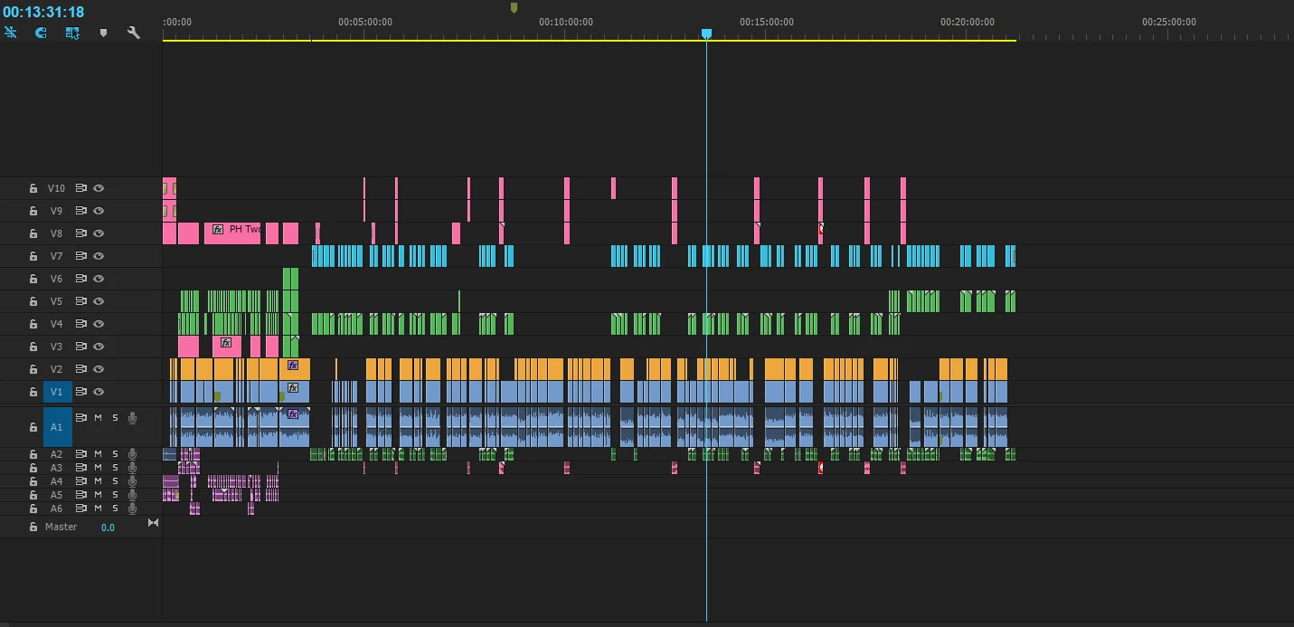Toggle sync lock on track V1
This screenshot has width=1294, height=627.
click(x=81, y=392)
